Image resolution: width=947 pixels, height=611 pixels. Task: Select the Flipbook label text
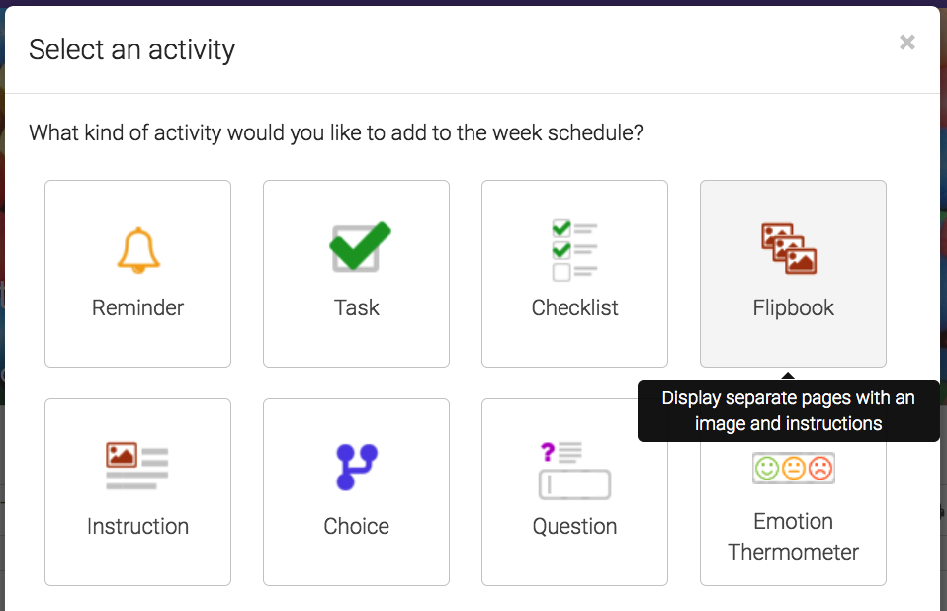pos(793,307)
